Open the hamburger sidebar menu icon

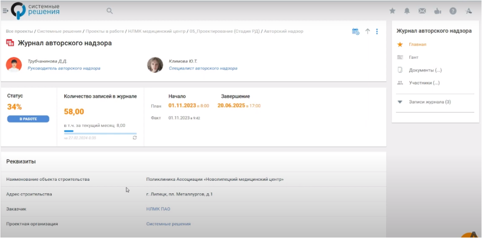click(5, 11)
